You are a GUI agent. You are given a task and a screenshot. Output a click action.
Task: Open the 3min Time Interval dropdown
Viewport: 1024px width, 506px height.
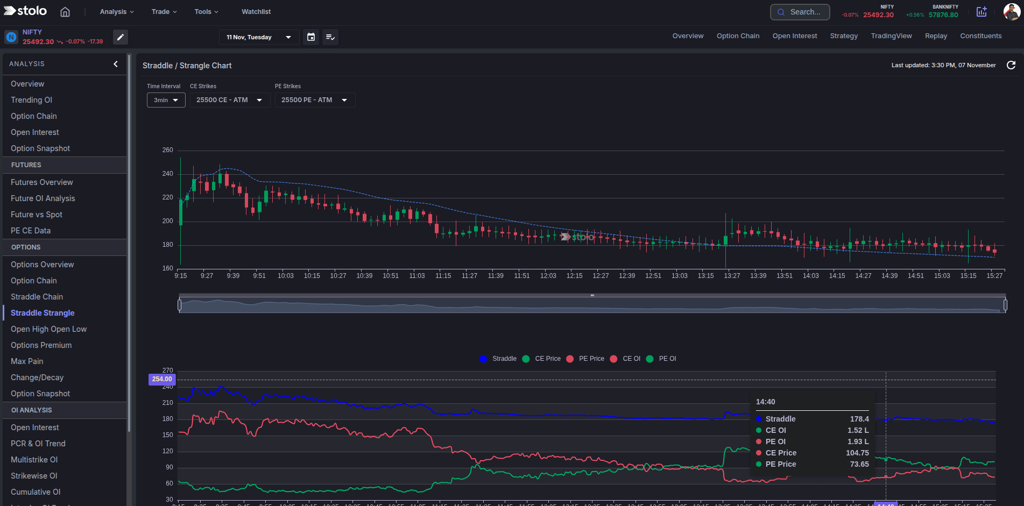[x=166, y=100]
